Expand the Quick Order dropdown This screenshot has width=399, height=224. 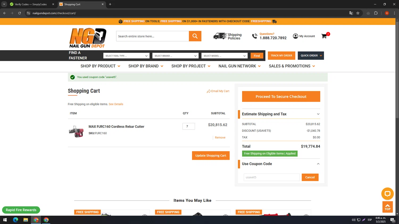311,55
